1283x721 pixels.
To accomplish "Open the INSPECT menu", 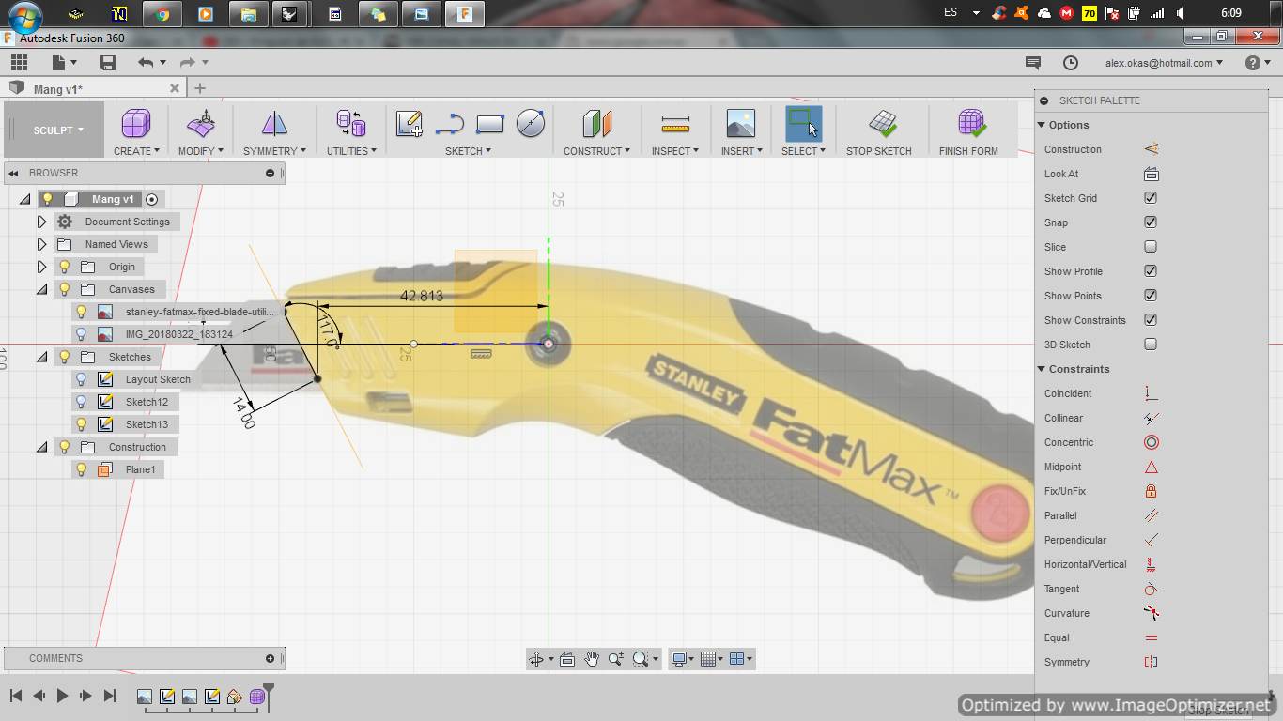I will [x=675, y=151].
